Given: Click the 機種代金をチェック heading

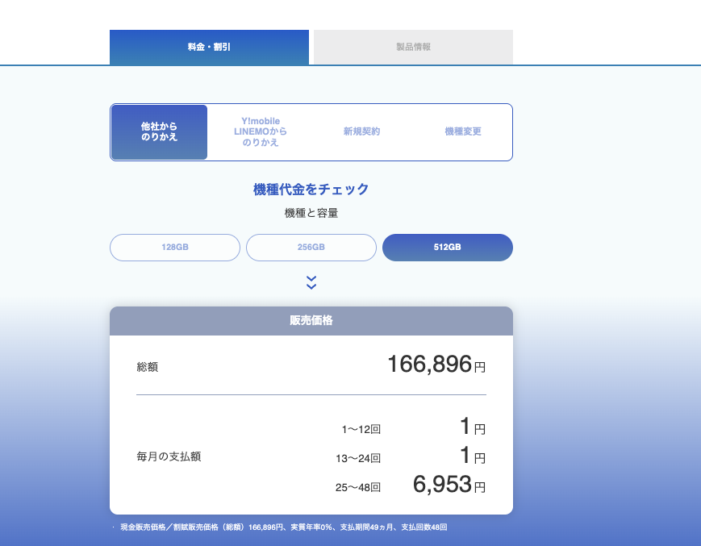Looking at the screenshot, I should point(311,190).
